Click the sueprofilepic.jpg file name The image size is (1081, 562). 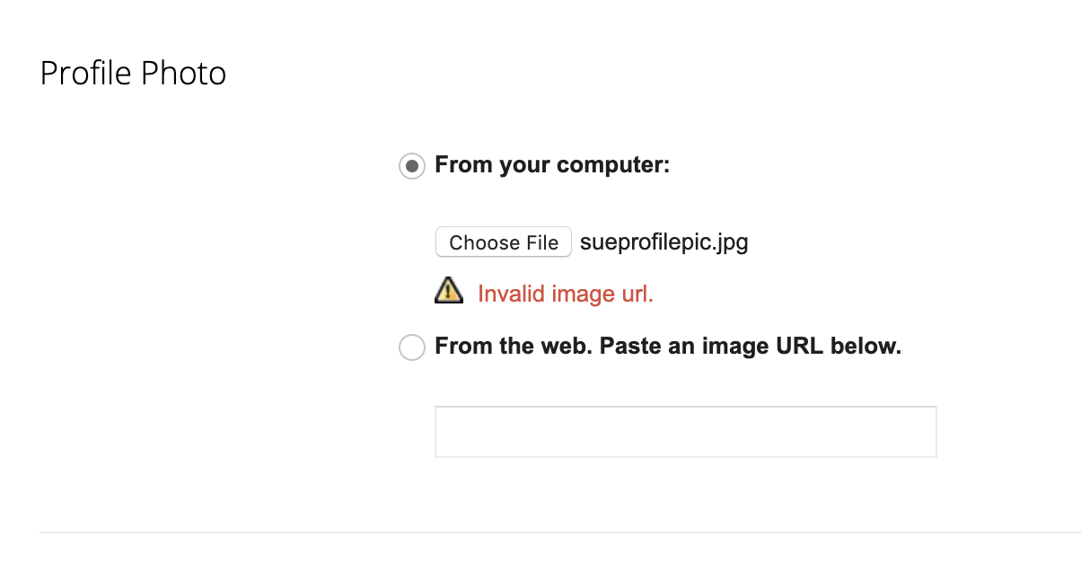pyautogui.click(x=664, y=242)
